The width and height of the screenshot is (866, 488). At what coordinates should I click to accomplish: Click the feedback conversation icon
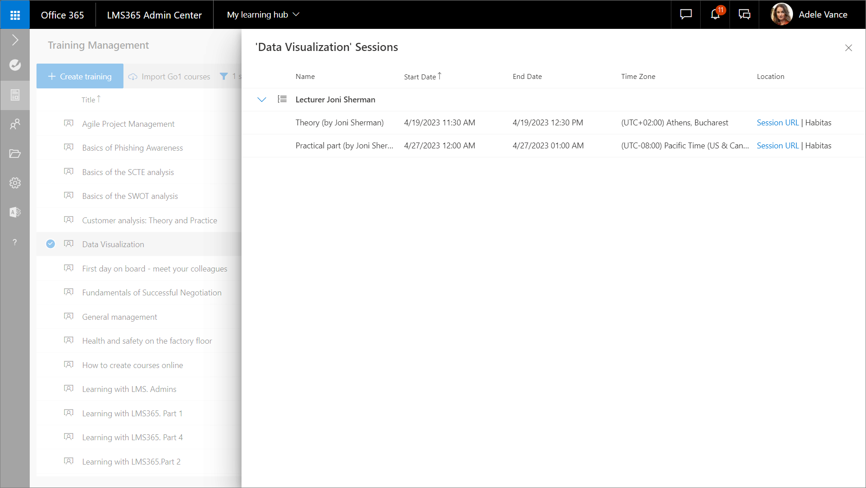(744, 14)
